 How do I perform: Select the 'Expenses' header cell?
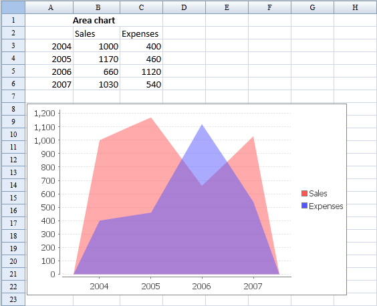[x=142, y=33]
